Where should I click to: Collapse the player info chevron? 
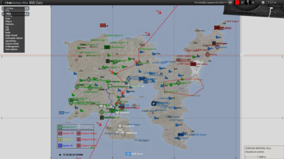tap(230, 3)
